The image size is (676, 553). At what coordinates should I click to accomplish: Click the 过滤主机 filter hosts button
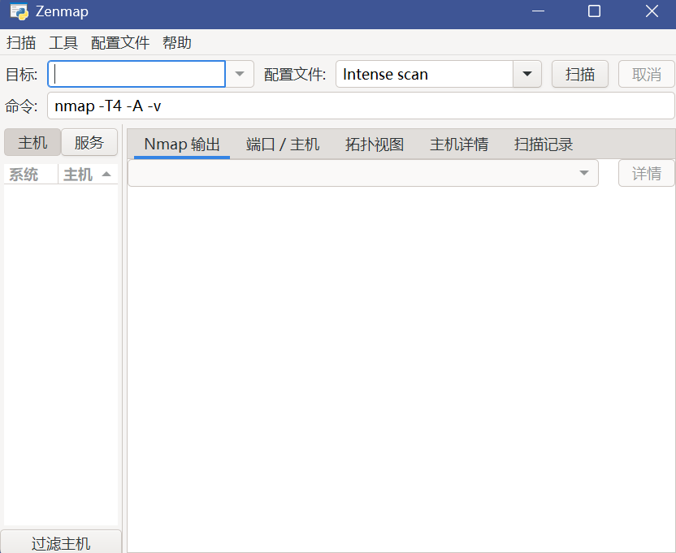61,543
